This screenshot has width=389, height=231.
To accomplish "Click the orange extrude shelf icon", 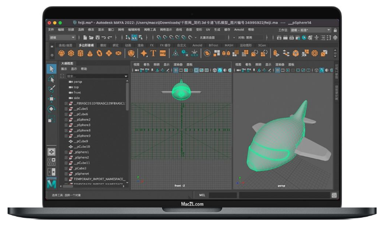I will pyautogui.click(x=276, y=53).
